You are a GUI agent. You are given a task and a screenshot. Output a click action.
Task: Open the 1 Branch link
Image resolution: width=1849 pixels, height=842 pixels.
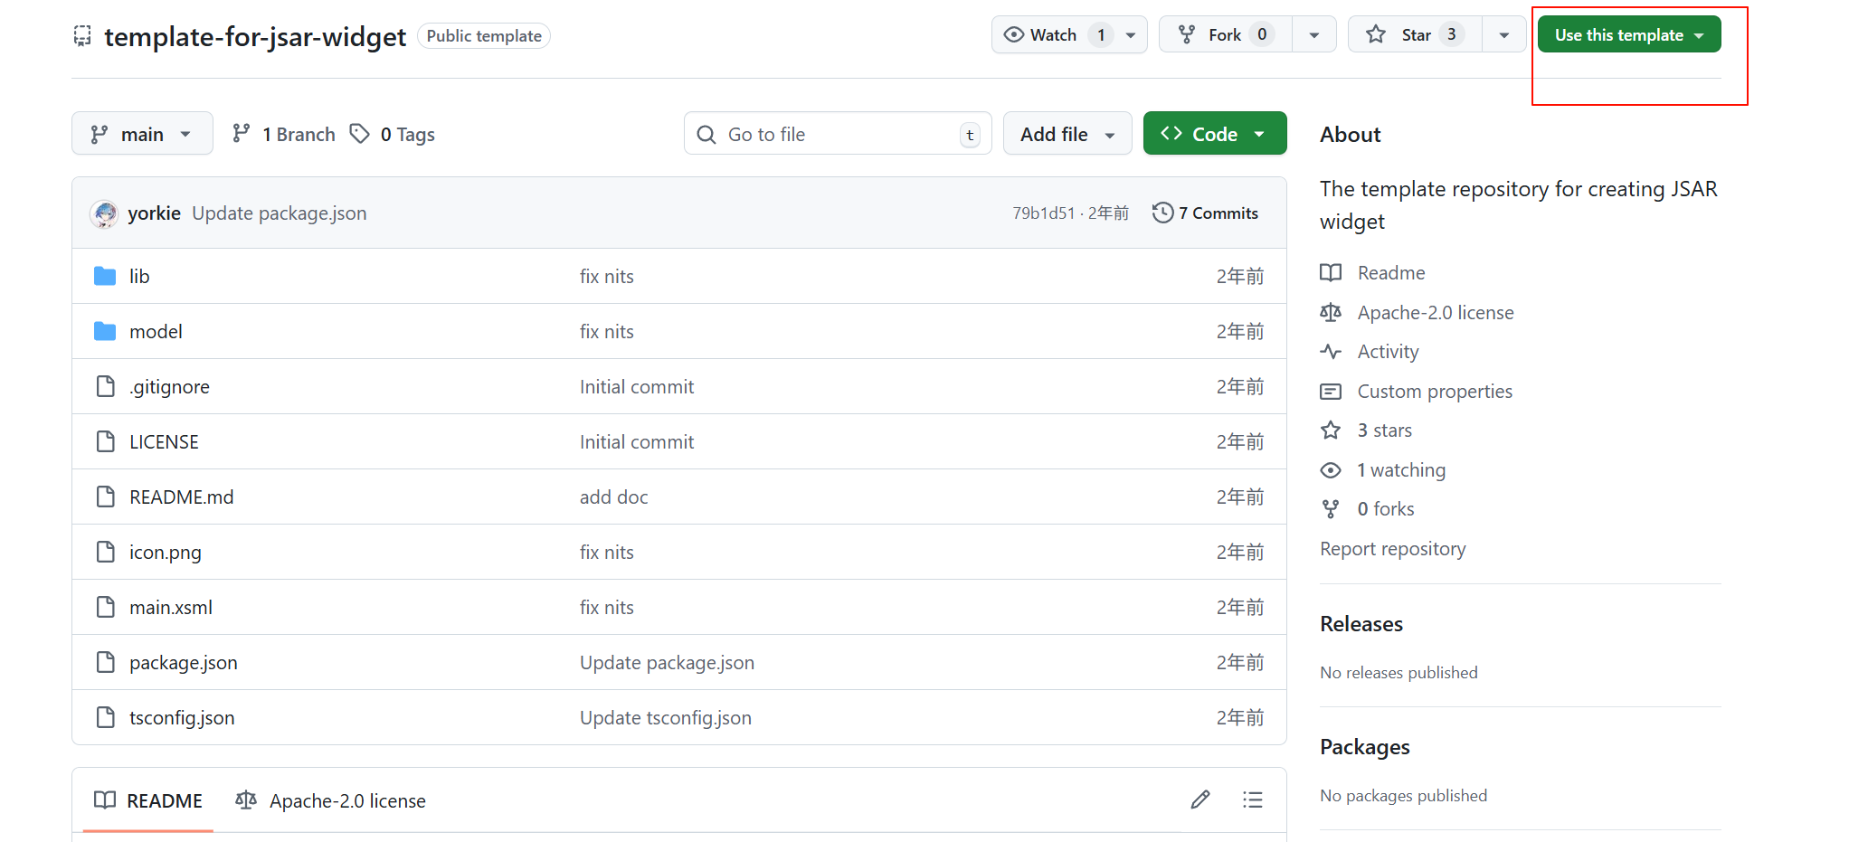pyautogui.click(x=284, y=134)
